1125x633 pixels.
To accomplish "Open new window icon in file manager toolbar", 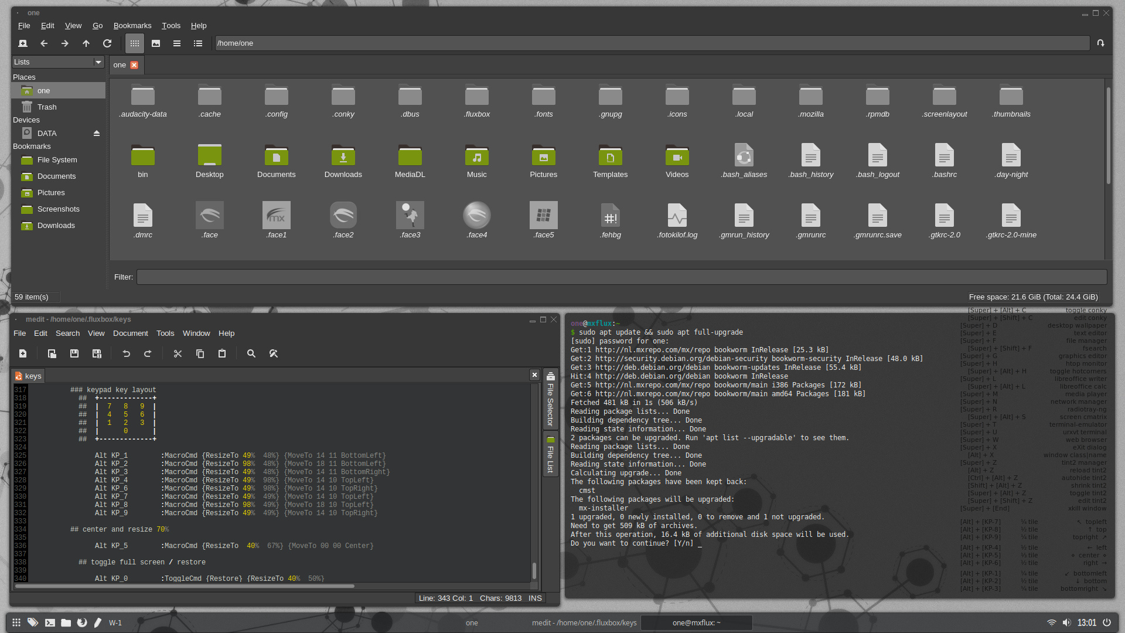I will coord(23,43).
